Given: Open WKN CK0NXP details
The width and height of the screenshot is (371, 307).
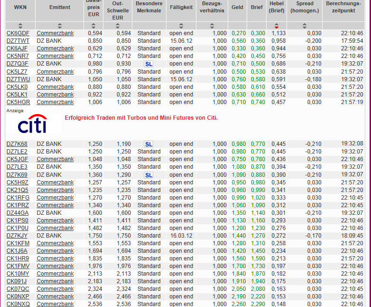Looking at the screenshot, I should coord(18,297).
